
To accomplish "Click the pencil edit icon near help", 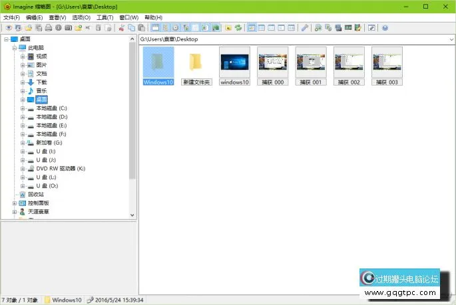I will 371,28.
